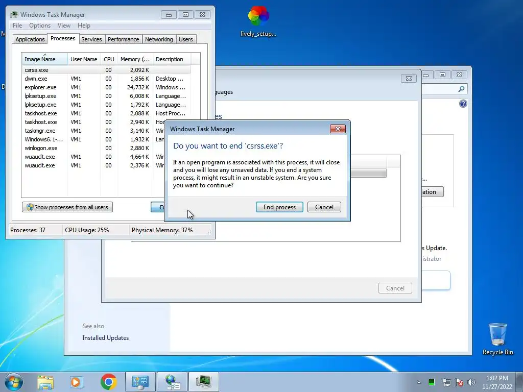
Task: Open the lively_setup desktop icon
Action: pyautogui.click(x=258, y=21)
